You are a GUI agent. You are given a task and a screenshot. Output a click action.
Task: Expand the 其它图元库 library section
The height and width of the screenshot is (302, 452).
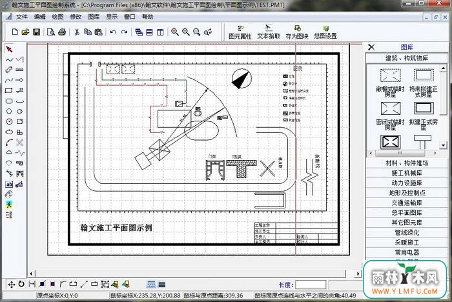coord(407,223)
